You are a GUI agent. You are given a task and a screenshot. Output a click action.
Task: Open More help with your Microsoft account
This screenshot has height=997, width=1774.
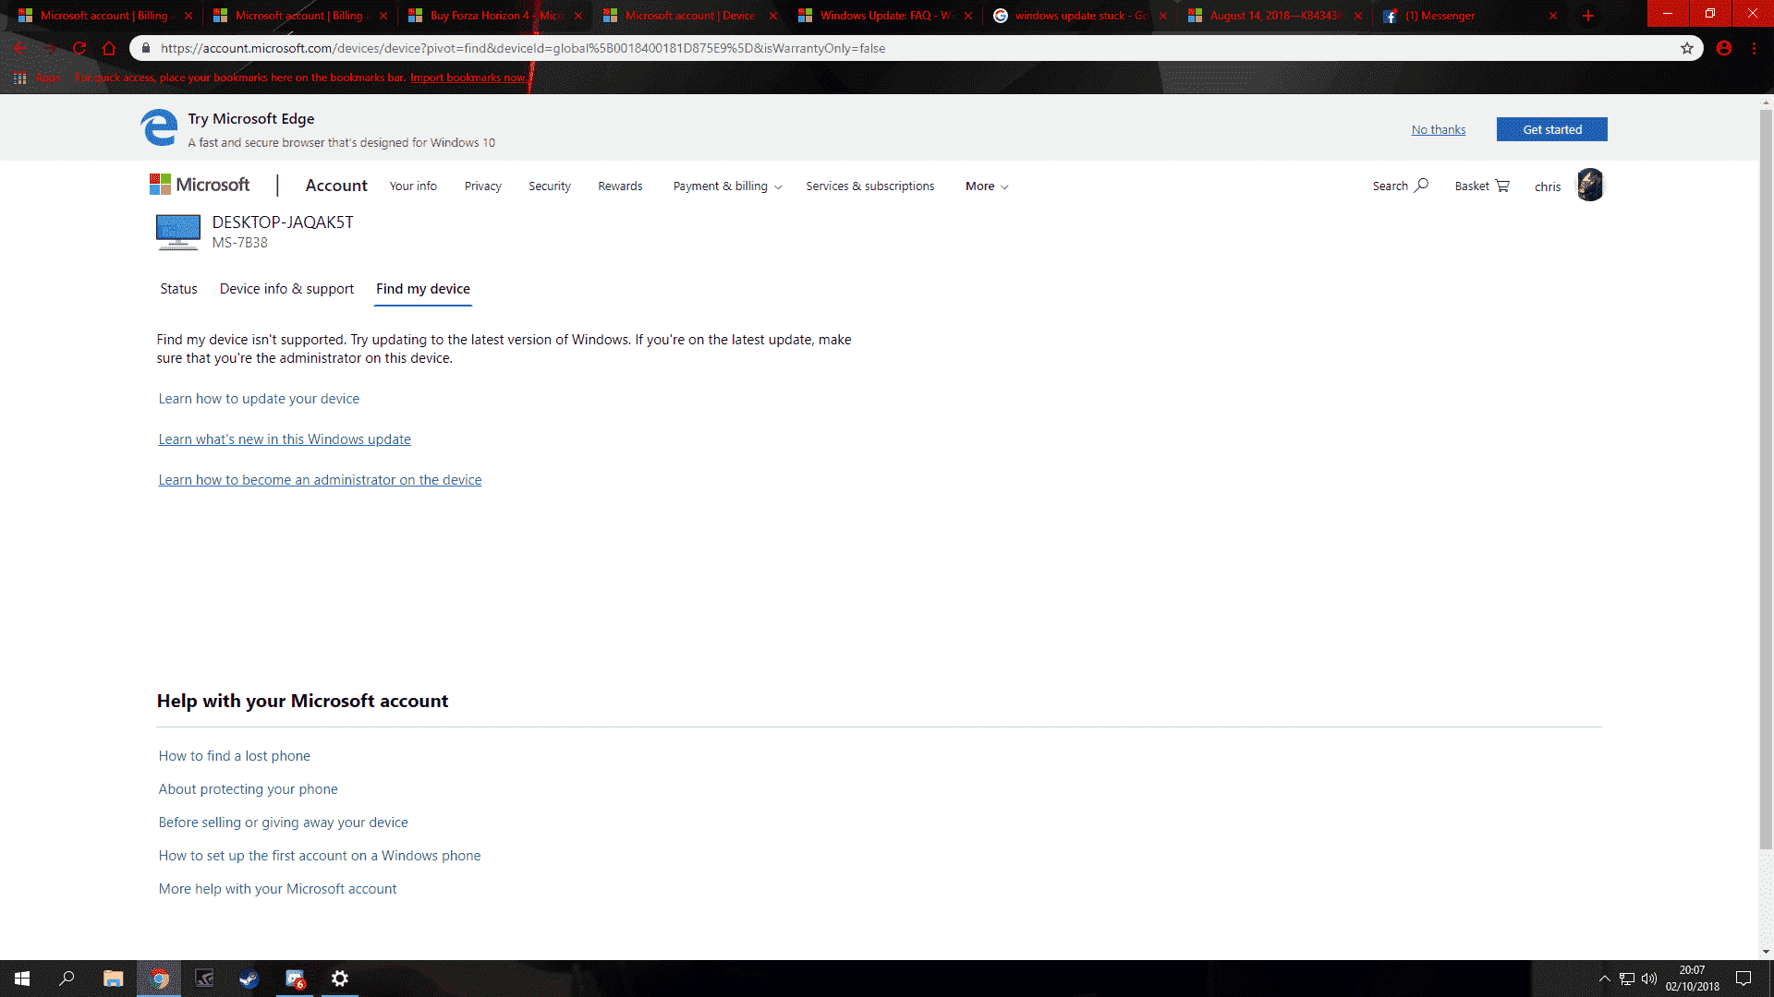coord(277,889)
